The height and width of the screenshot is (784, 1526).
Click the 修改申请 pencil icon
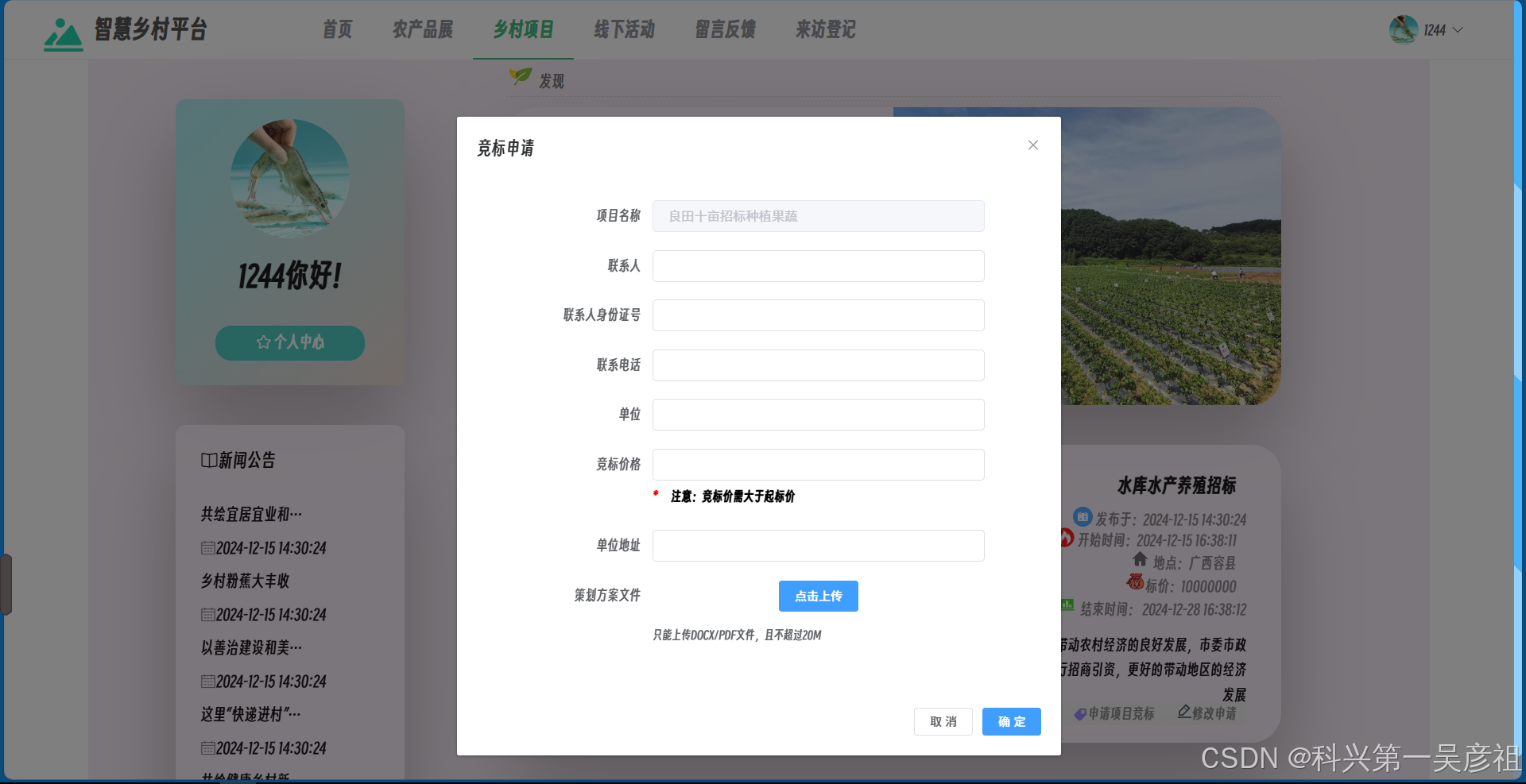coord(1184,712)
